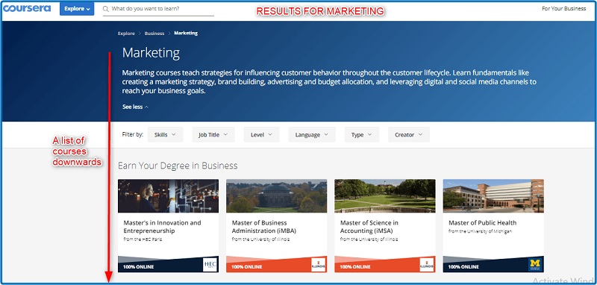The width and height of the screenshot is (597, 285).
Task: Open the Explore dropdown button
Action: point(77,8)
